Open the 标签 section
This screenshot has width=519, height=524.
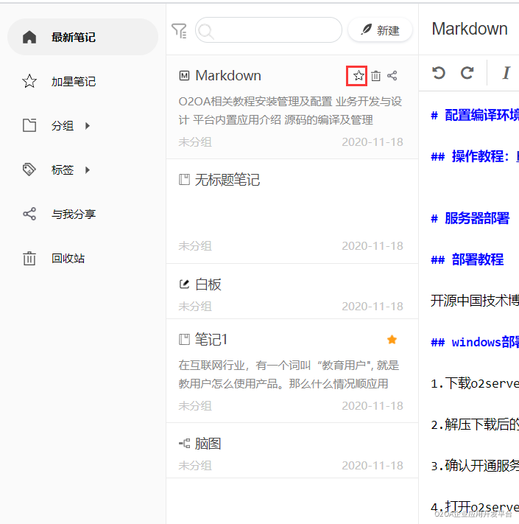[63, 170]
